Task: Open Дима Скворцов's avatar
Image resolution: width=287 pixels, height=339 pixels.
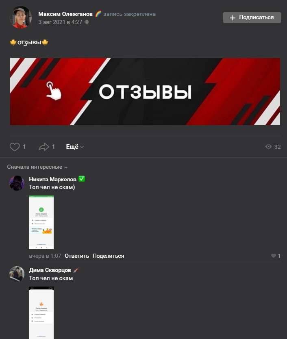Action: tap(17, 274)
